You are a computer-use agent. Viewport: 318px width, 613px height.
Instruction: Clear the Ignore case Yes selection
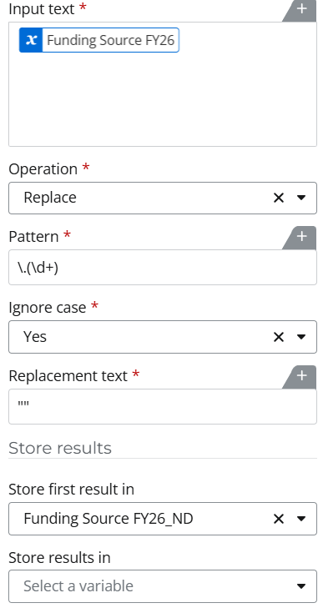pyautogui.click(x=279, y=337)
